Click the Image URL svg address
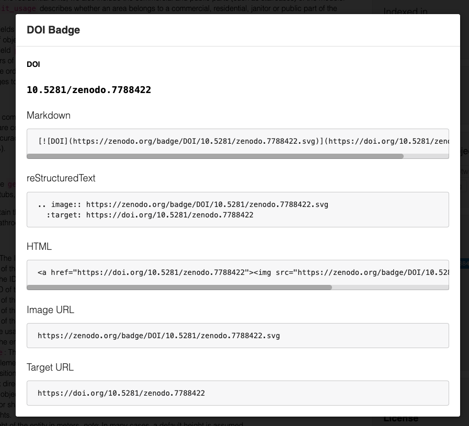This screenshot has width=469, height=426. click(159, 336)
